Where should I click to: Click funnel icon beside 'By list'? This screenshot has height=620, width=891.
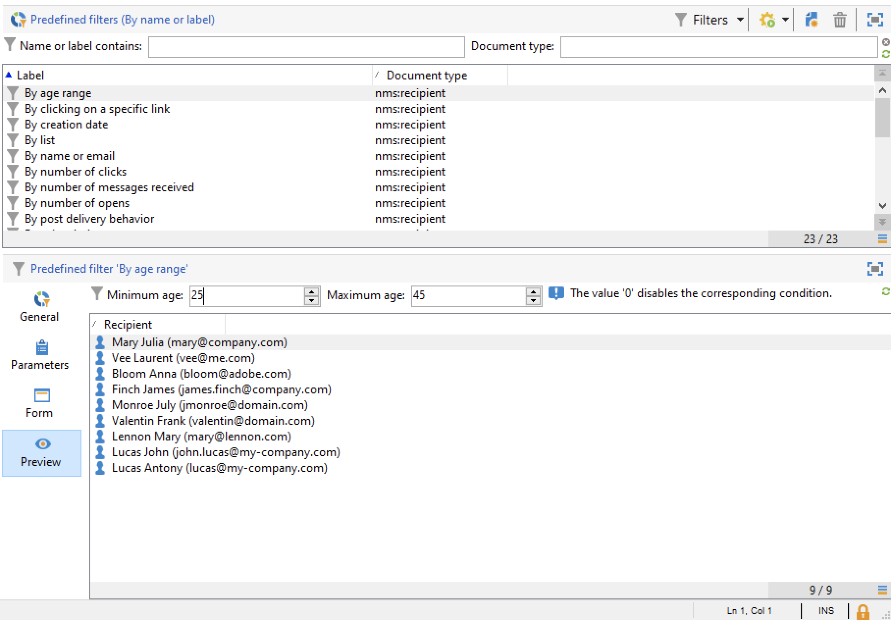(13, 140)
